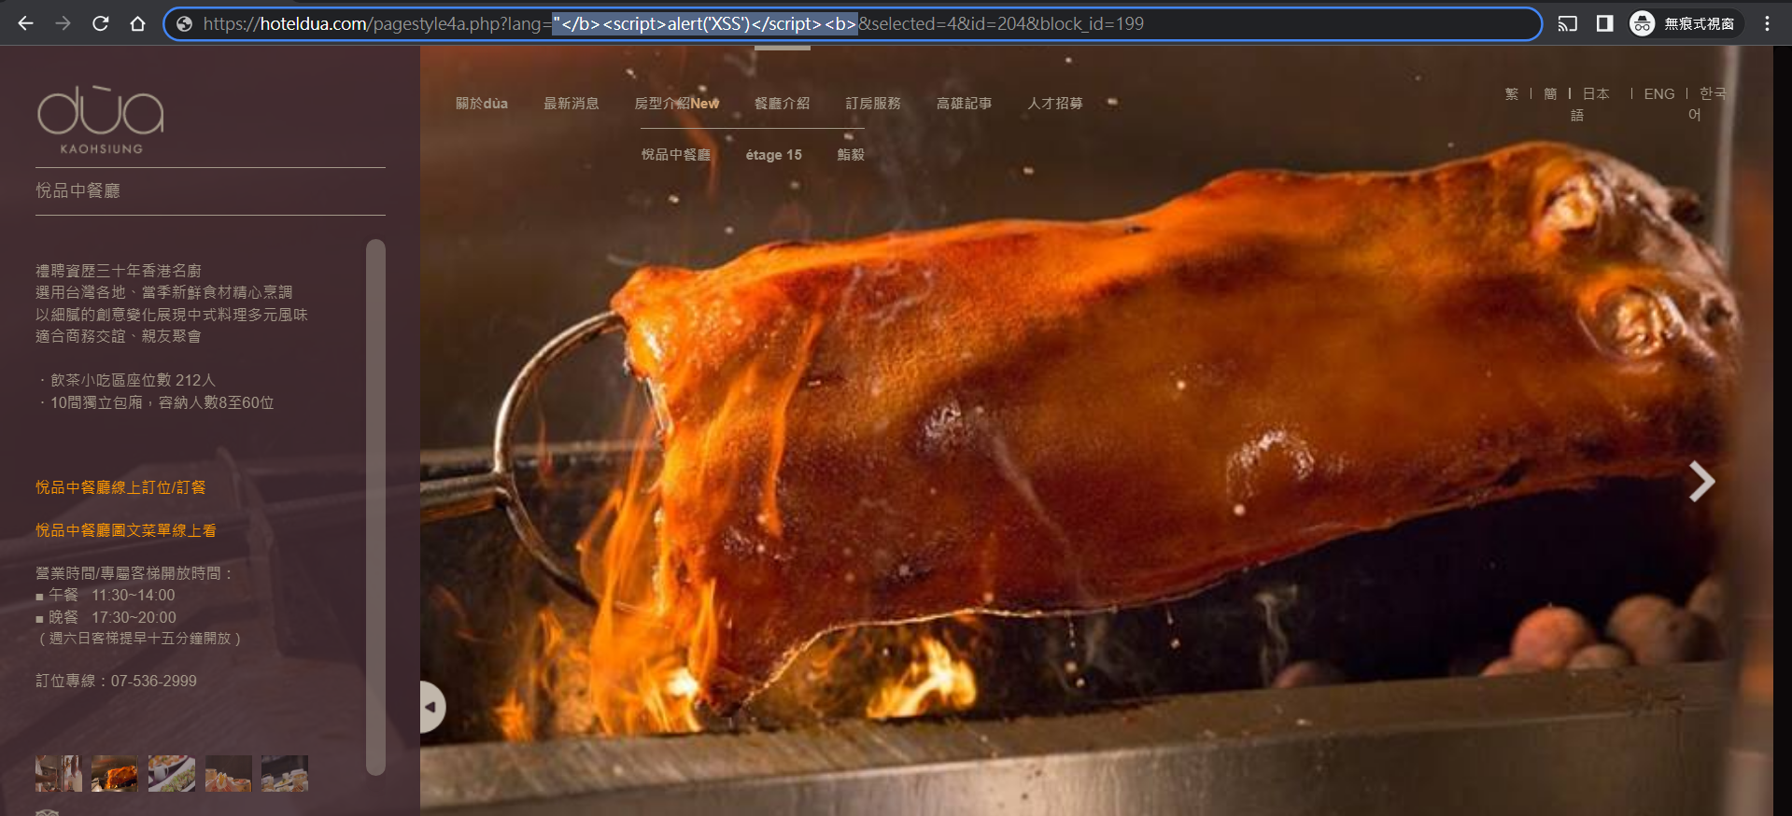
Task: Reload the current page
Action: point(100,23)
